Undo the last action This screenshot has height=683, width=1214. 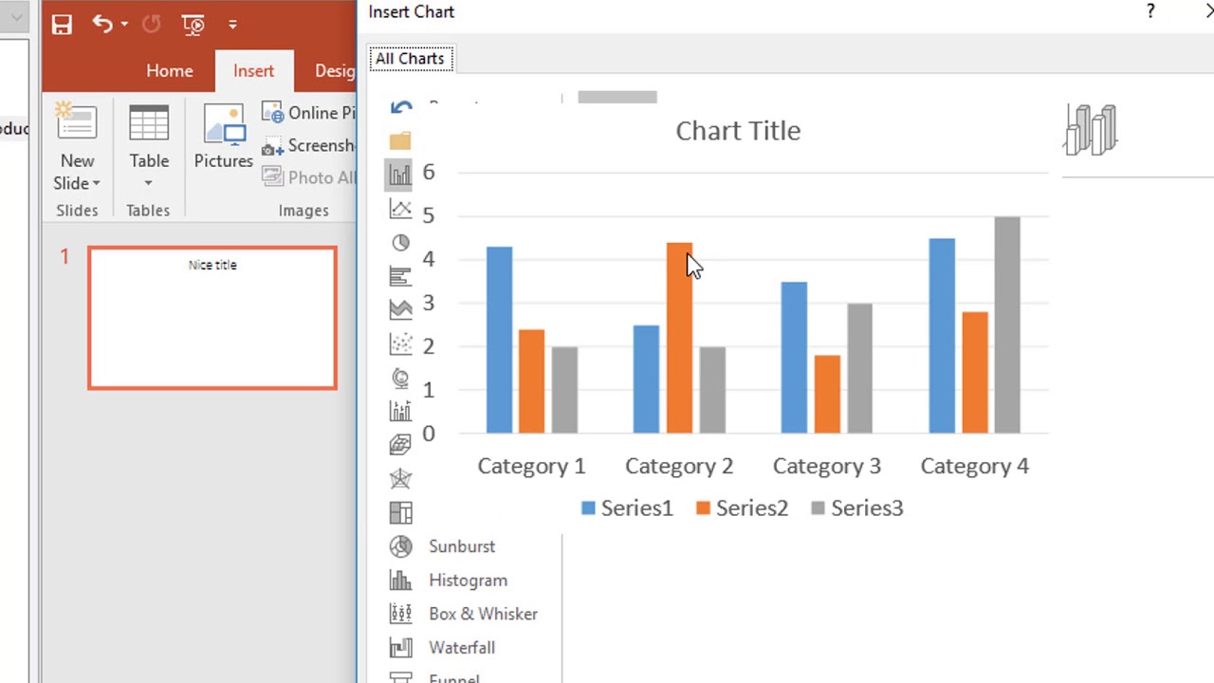tap(102, 25)
